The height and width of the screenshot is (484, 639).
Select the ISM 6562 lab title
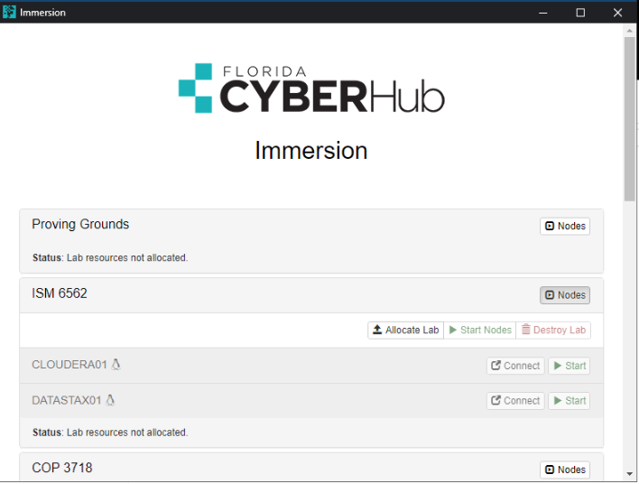[60, 293]
